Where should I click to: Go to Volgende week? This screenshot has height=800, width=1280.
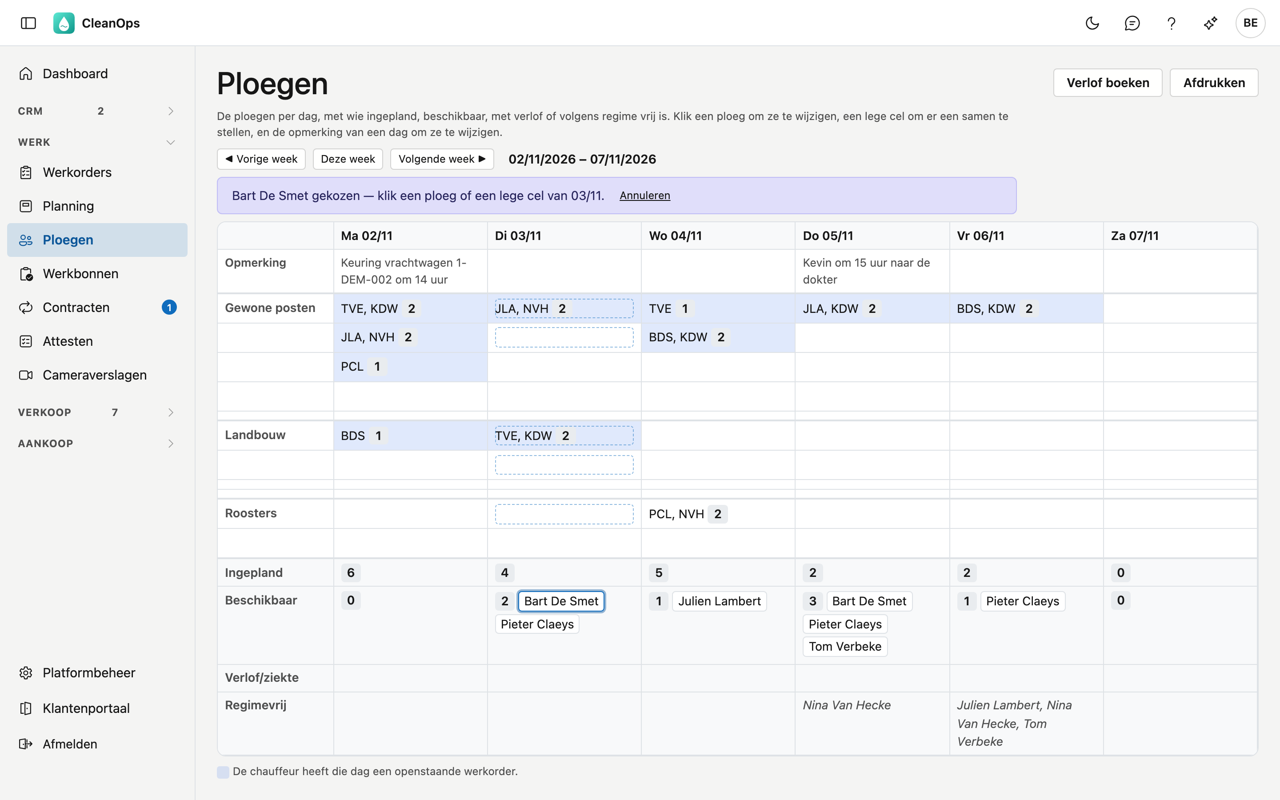[442, 159]
